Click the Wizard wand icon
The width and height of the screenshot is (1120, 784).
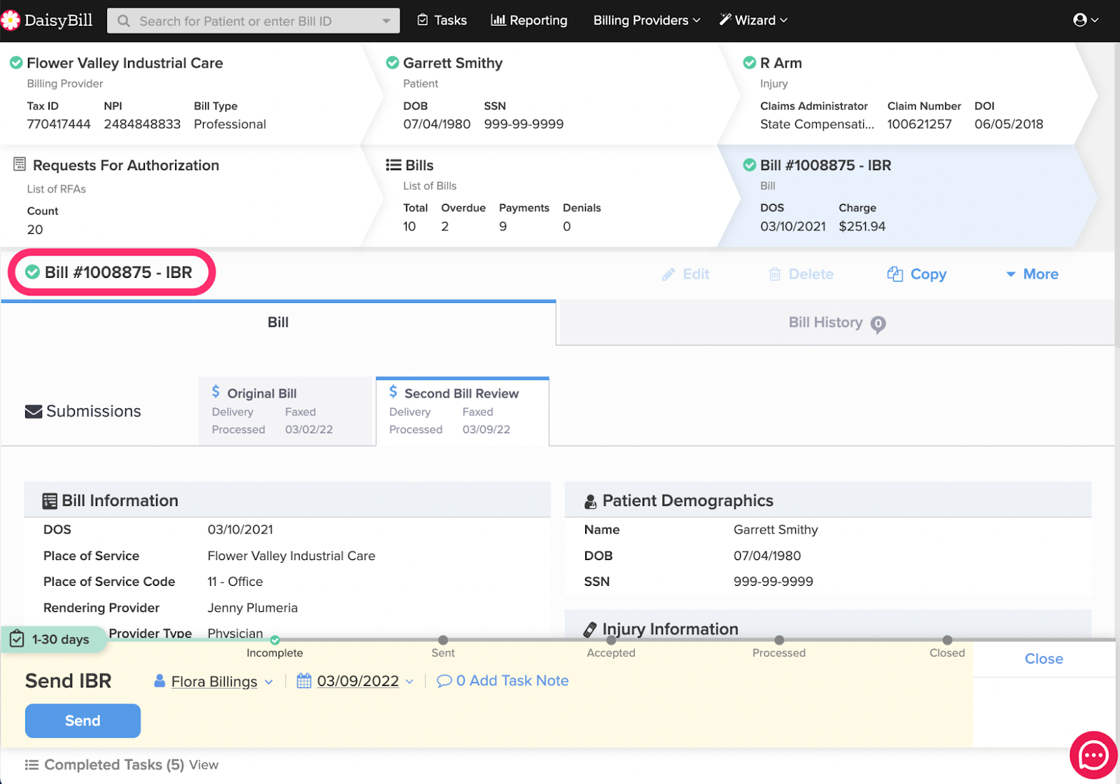725,20
